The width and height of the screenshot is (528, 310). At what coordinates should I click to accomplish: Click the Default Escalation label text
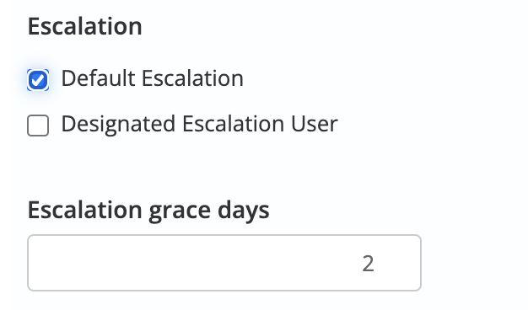pyautogui.click(x=152, y=78)
